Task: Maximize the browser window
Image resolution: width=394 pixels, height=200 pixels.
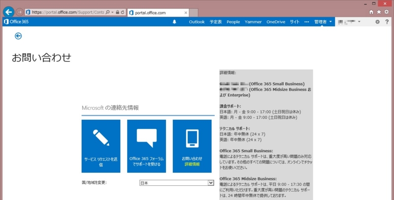Action: [x=374, y=3]
